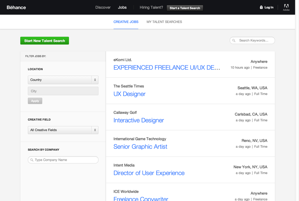Viewport: 299px width, 201px height.
Task: Click Hiring Talent? text in header
Action: click(151, 7)
